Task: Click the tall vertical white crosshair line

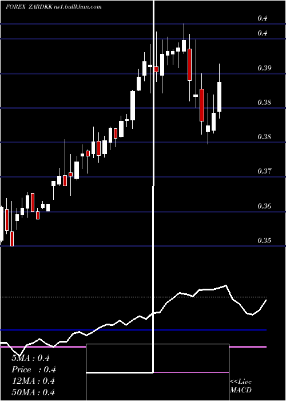Action: [153, 187]
